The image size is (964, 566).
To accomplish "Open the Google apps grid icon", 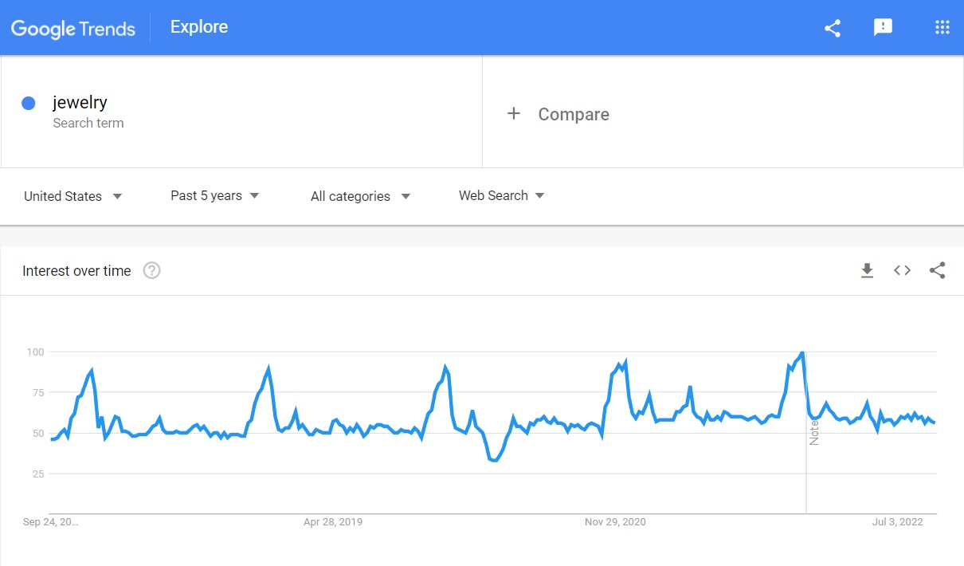I will click(942, 28).
